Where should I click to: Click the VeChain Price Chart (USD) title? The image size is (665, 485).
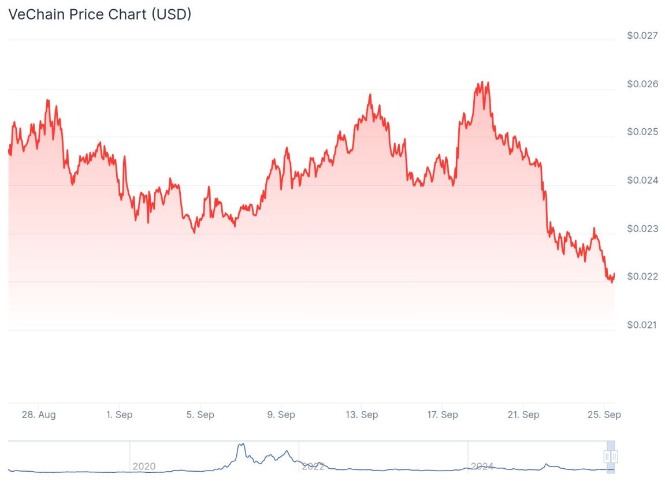pos(99,14)
